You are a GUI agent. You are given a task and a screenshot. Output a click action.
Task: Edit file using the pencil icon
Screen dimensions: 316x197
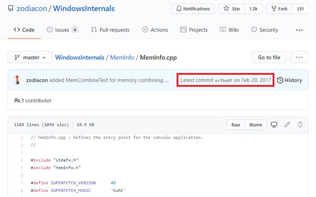(287, 124)
